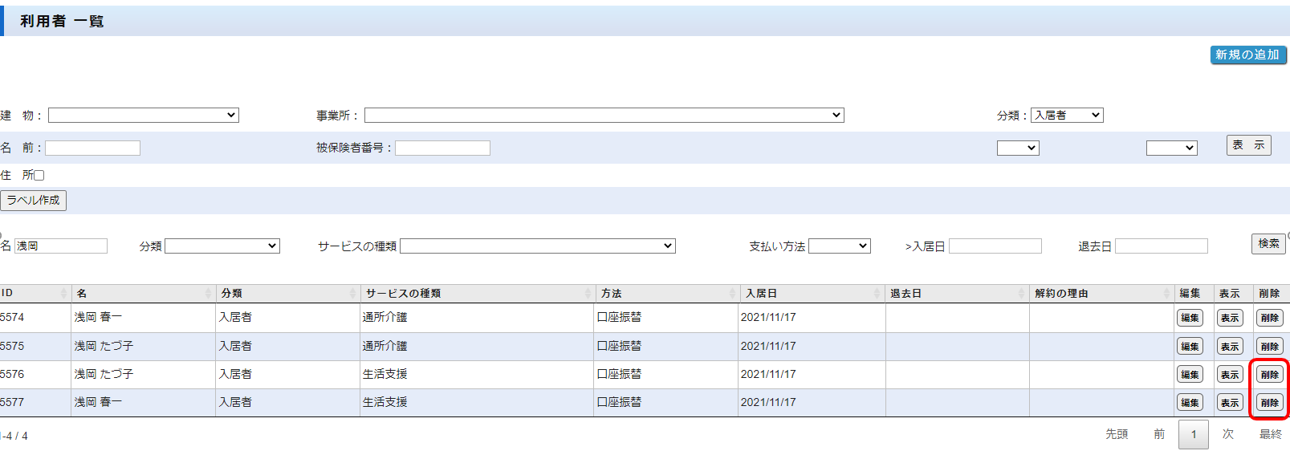Expand the 事業所 dropdown
The image size is (1290, 455).
[x=604, y=116]
